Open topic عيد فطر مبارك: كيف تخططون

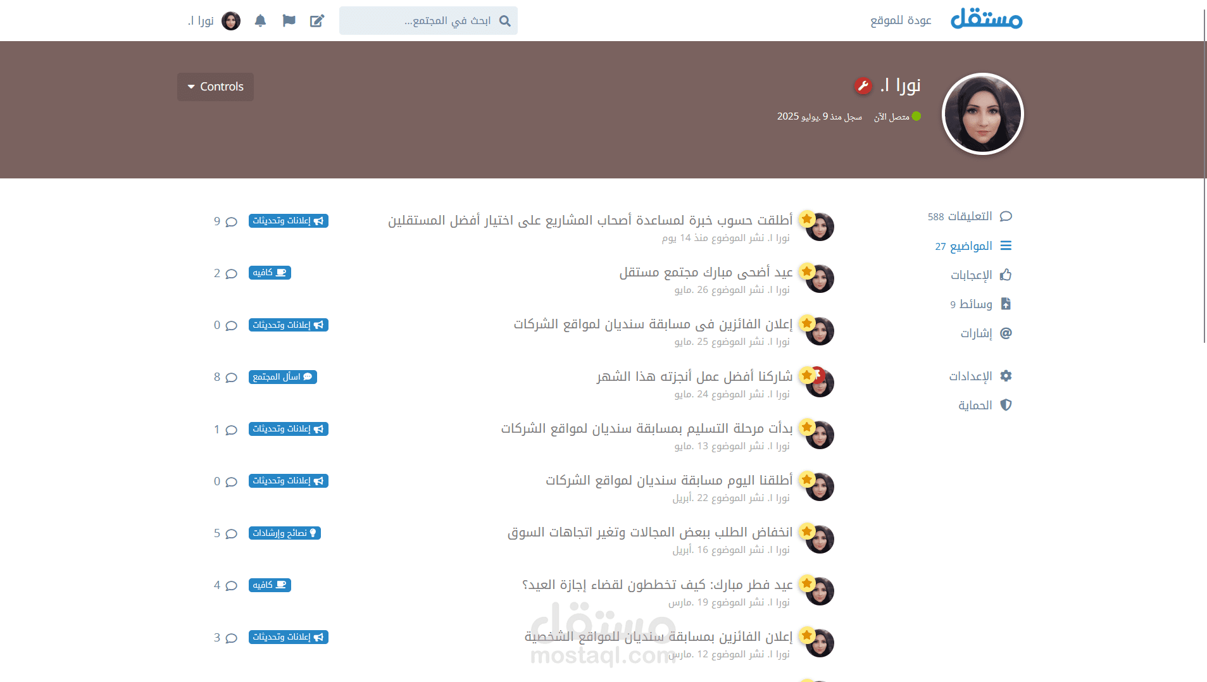657,585
